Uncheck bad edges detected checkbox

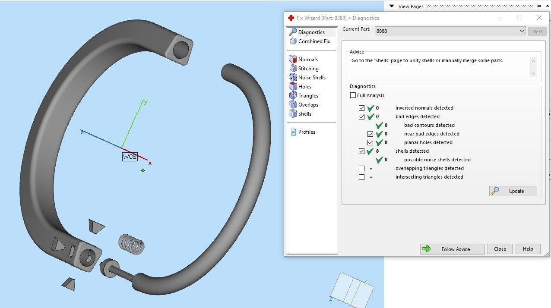[361, 116]
